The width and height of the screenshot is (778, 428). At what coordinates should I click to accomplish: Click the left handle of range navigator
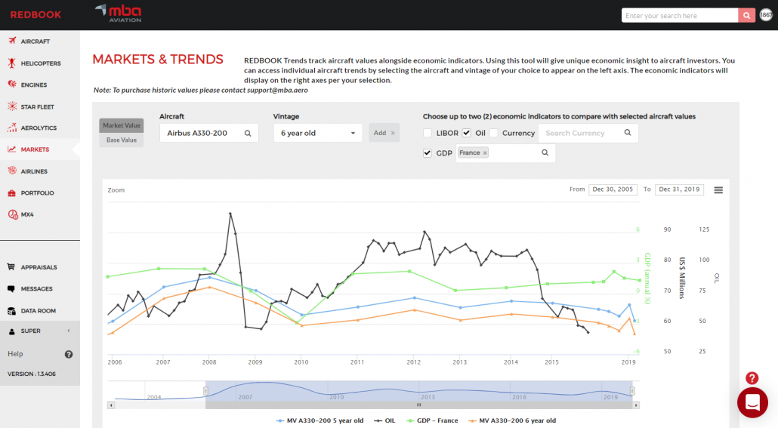click(205, 391)
